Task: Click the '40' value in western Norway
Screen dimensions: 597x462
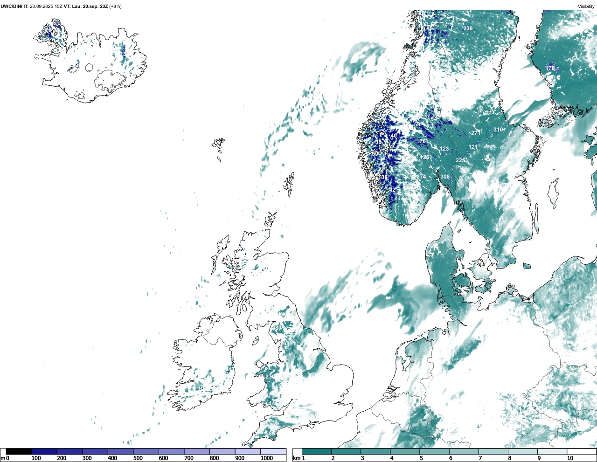Action: click(394, 136)
